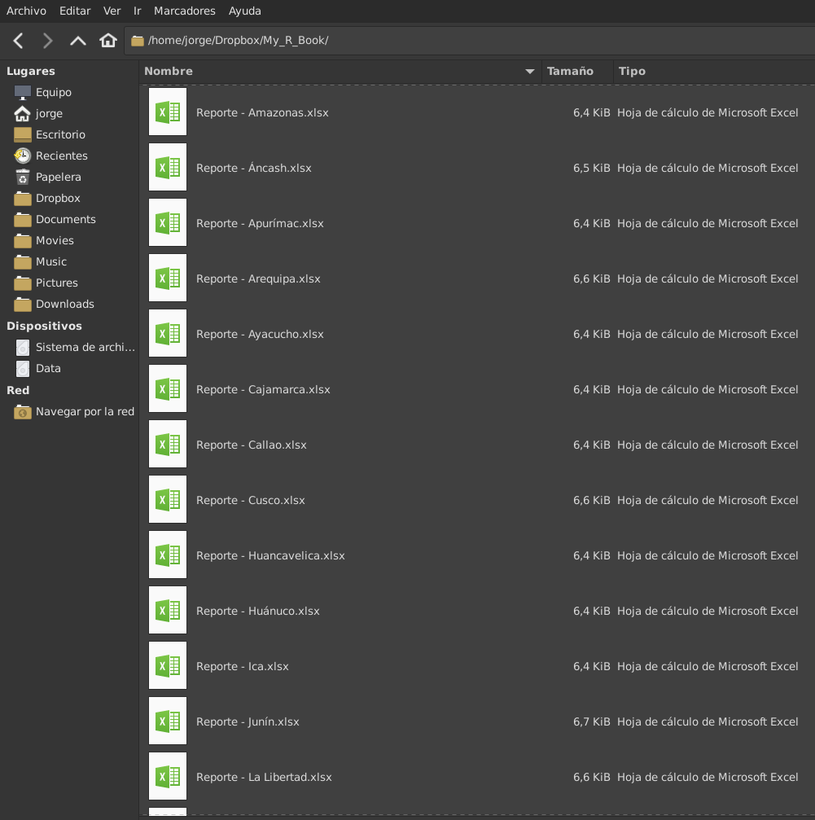Image resolution: width=815 pixels, height=820 pixels.
Task: Select the Data device in the sidebar
Action: click(48, 368)
